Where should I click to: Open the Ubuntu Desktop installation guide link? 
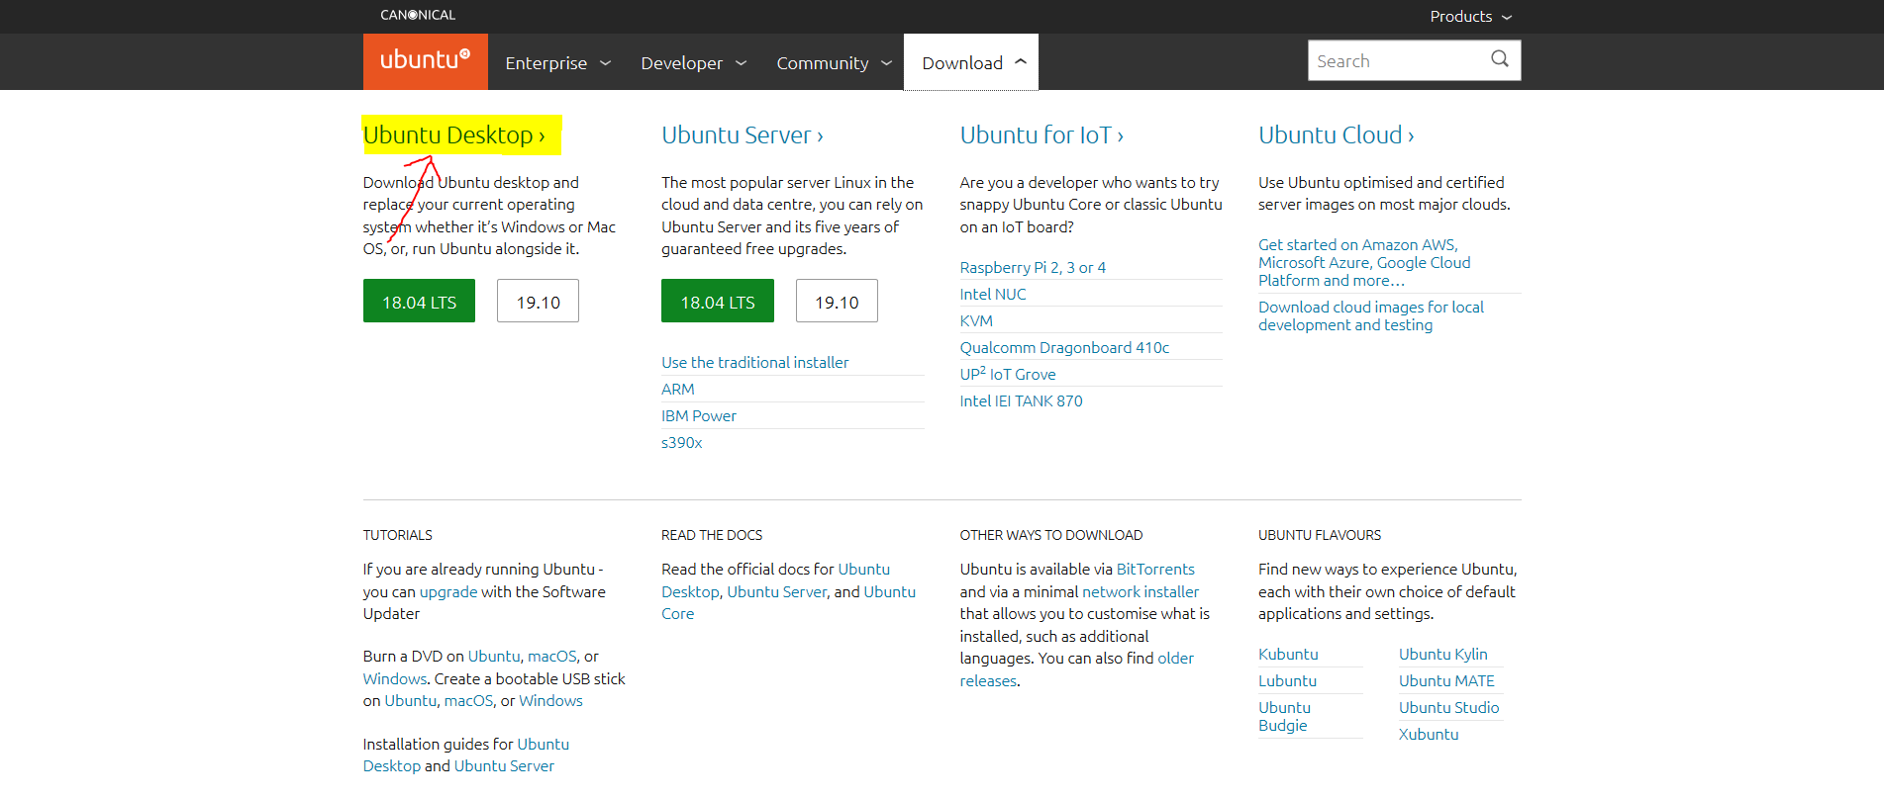(466, 755)
